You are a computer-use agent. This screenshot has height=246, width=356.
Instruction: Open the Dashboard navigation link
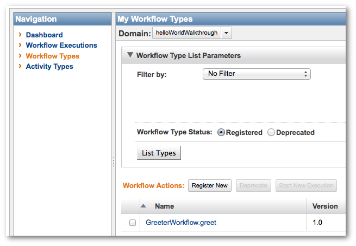point(44,35)
